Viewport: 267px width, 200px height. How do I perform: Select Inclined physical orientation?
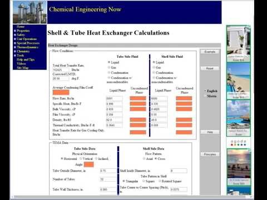point(96,159)
